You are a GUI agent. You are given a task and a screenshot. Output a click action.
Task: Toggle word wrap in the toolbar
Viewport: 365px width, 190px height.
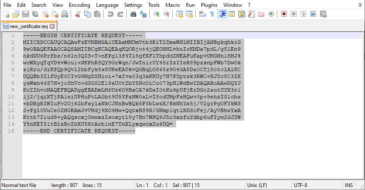[202, 14]
